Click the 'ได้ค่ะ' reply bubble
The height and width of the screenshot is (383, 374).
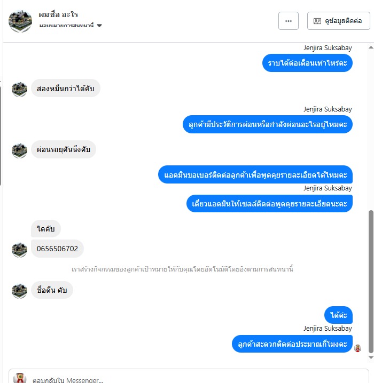pos(338,315)
